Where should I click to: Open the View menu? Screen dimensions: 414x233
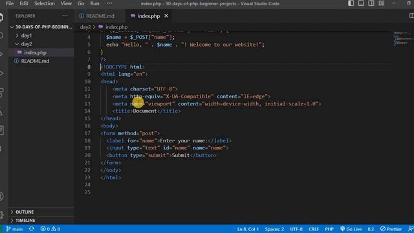(x=66, y=3)
